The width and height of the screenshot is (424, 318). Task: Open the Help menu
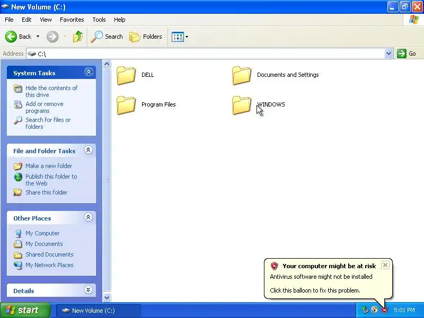pos(120,20)
